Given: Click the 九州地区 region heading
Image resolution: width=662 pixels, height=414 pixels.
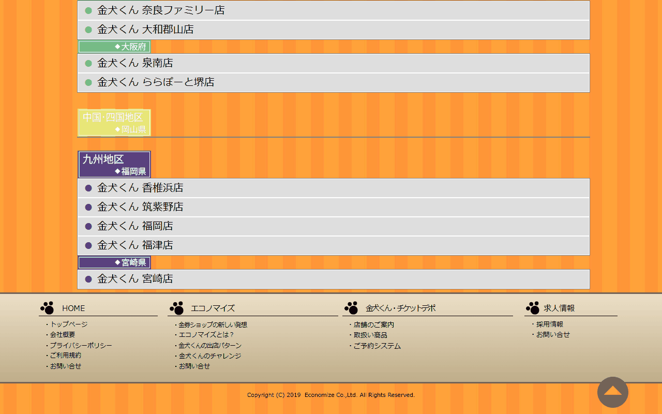Looking at the screenshot, I should (103, 159).
